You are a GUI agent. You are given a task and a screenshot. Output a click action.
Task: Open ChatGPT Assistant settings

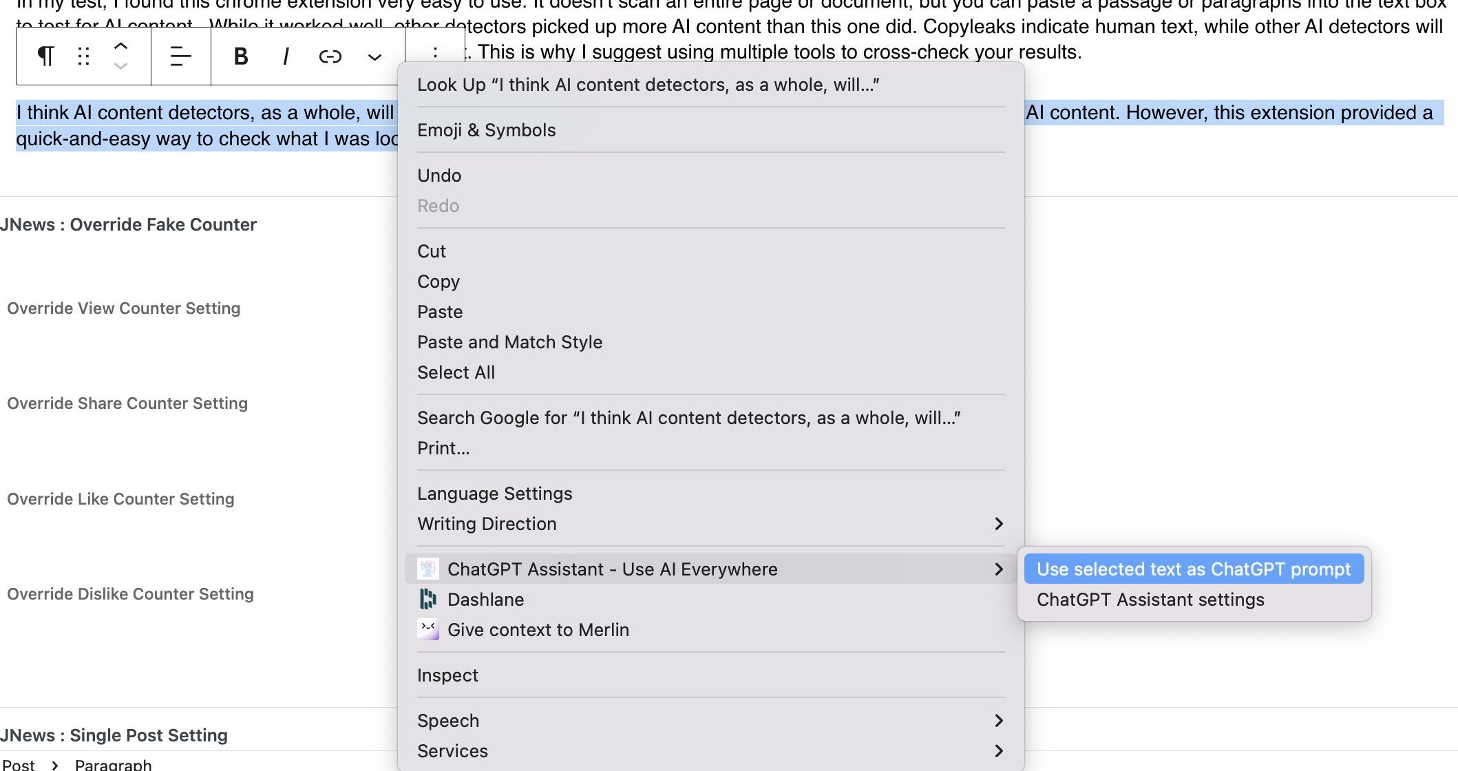(x=1150, y=600)
